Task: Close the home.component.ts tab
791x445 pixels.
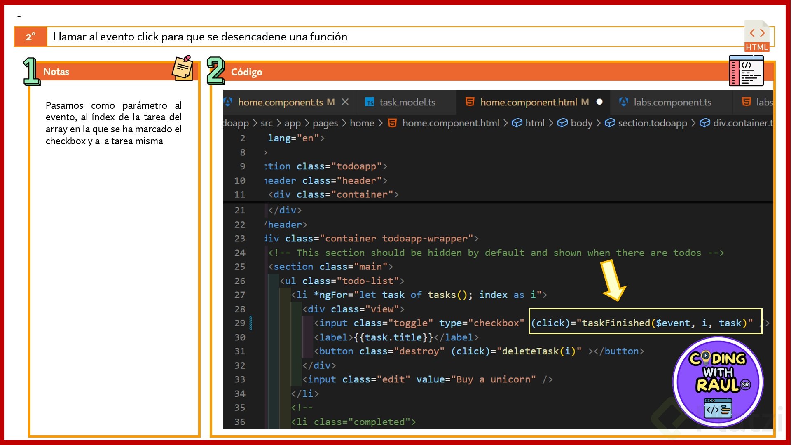Action: click(x=345, y=102)
